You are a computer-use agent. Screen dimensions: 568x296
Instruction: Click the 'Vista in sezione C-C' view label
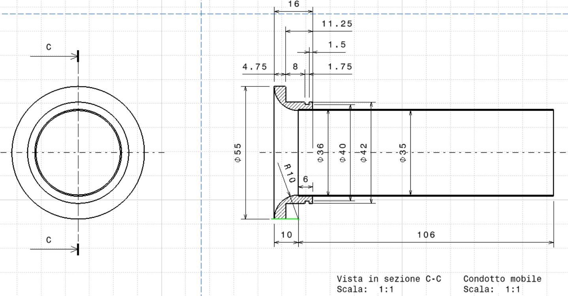click(389, 279)
